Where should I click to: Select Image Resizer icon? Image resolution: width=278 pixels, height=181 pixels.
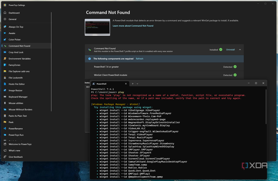click(5, 90)
